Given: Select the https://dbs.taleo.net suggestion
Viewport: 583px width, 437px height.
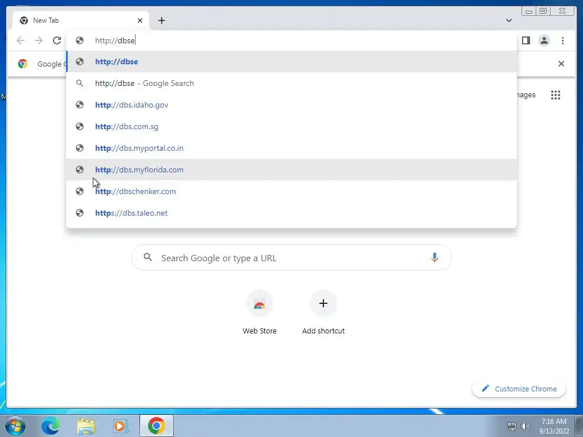Looking at the screenshot, I should coord(291,213).
